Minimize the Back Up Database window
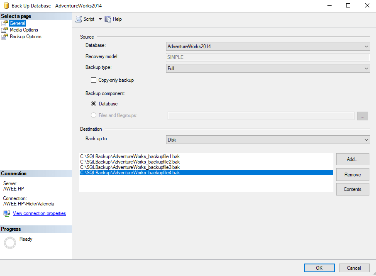This screenshot has width=376, height=276. click(x=330, y=5)
